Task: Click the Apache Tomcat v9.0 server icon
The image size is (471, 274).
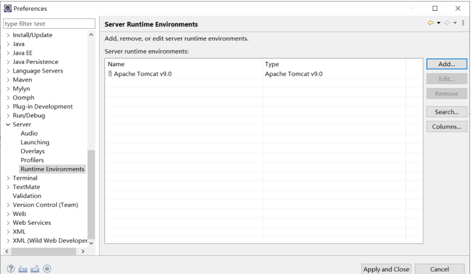Action: tap(110, 74)
